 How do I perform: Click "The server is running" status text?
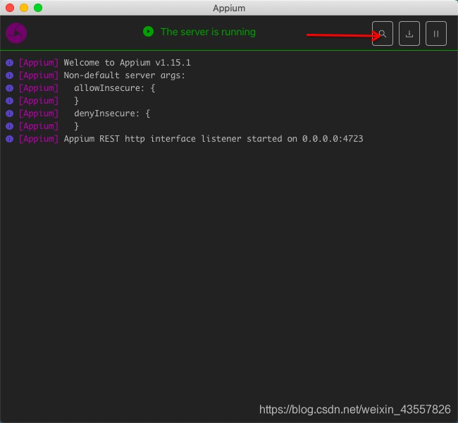(x=209, y=32)
